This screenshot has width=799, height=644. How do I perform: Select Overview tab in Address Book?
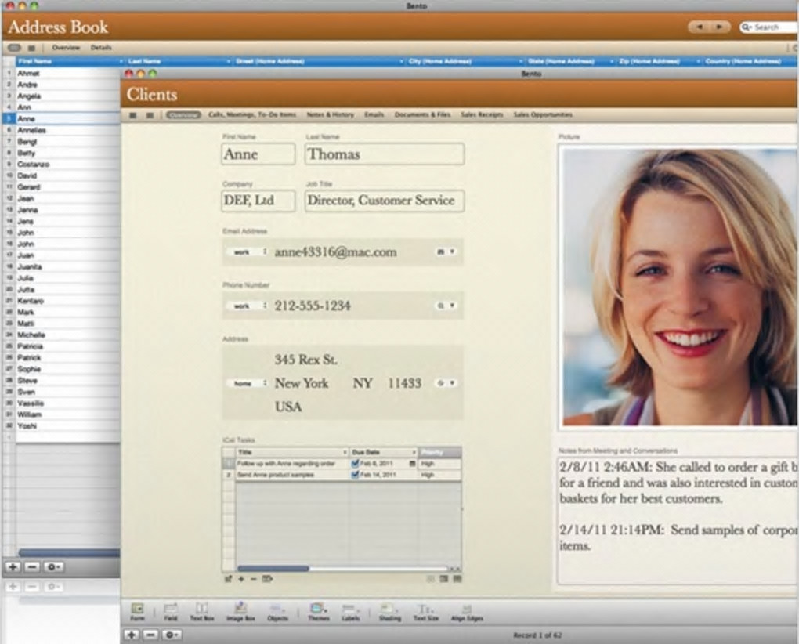click(67, 48)
